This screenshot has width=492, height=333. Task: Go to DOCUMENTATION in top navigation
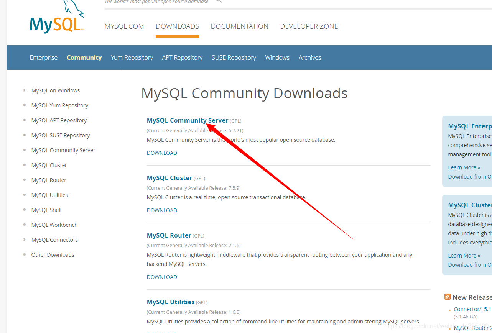240,26
